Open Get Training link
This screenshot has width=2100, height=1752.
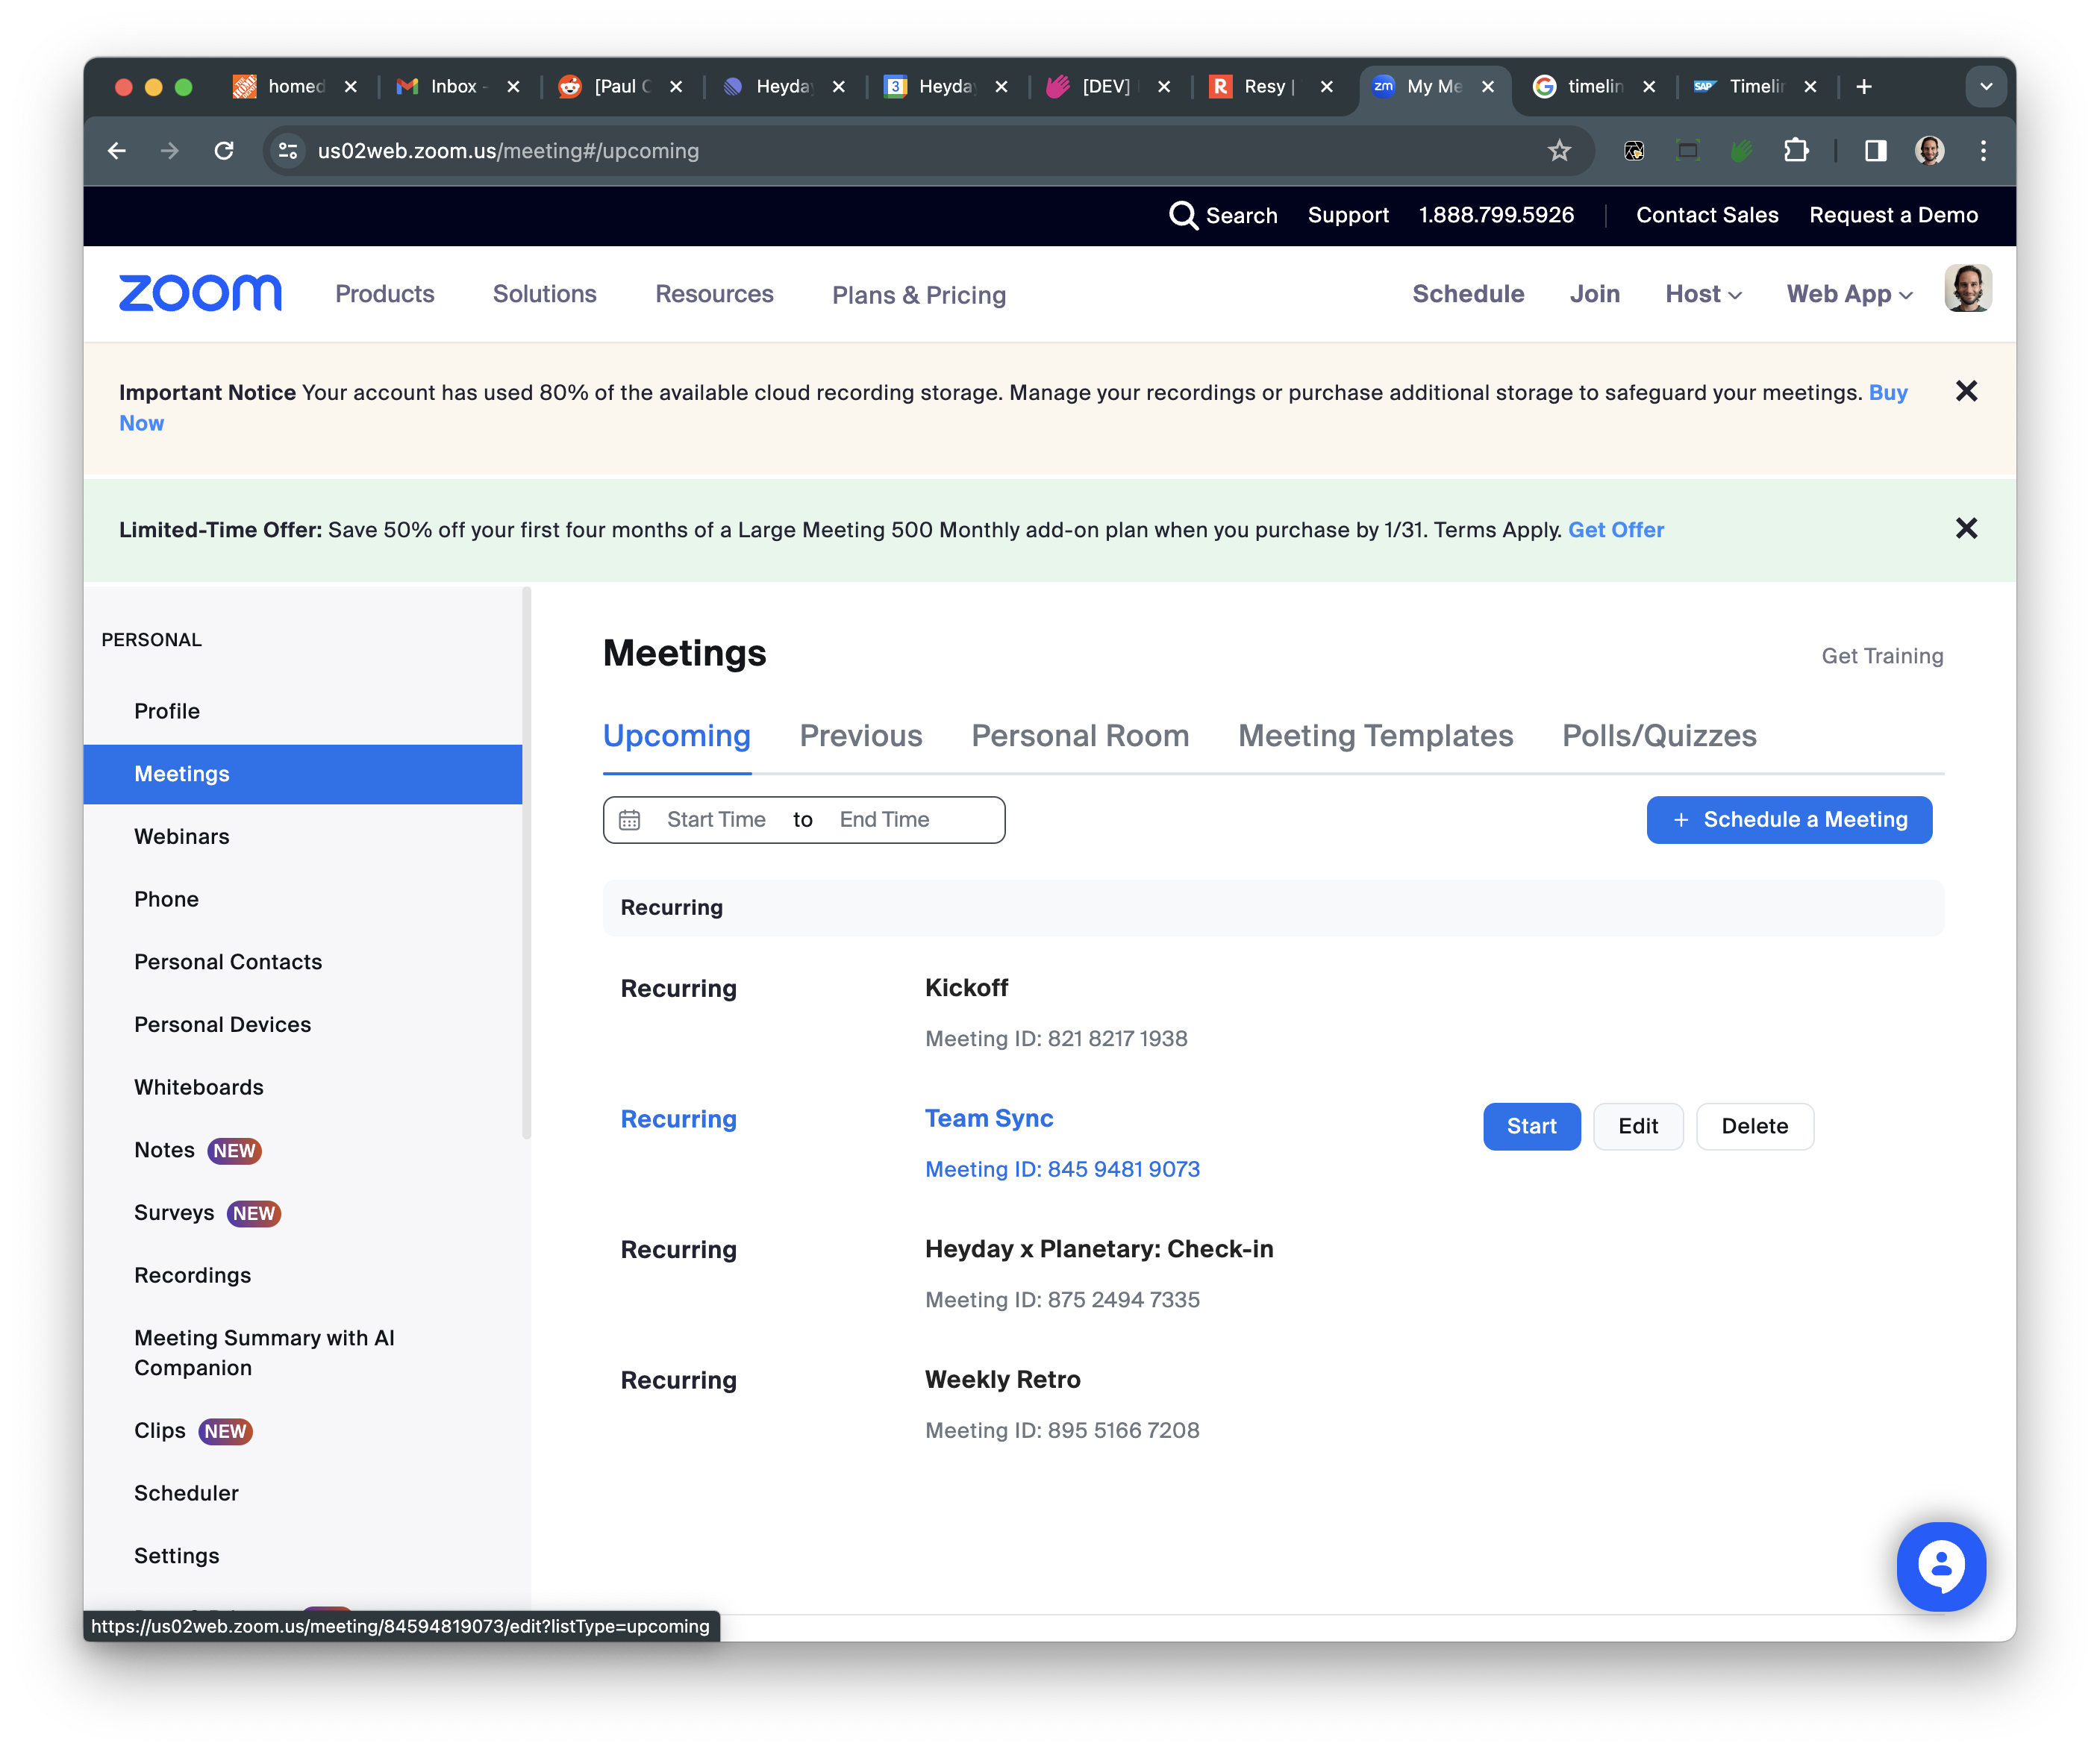click(x=1881, y=656)
